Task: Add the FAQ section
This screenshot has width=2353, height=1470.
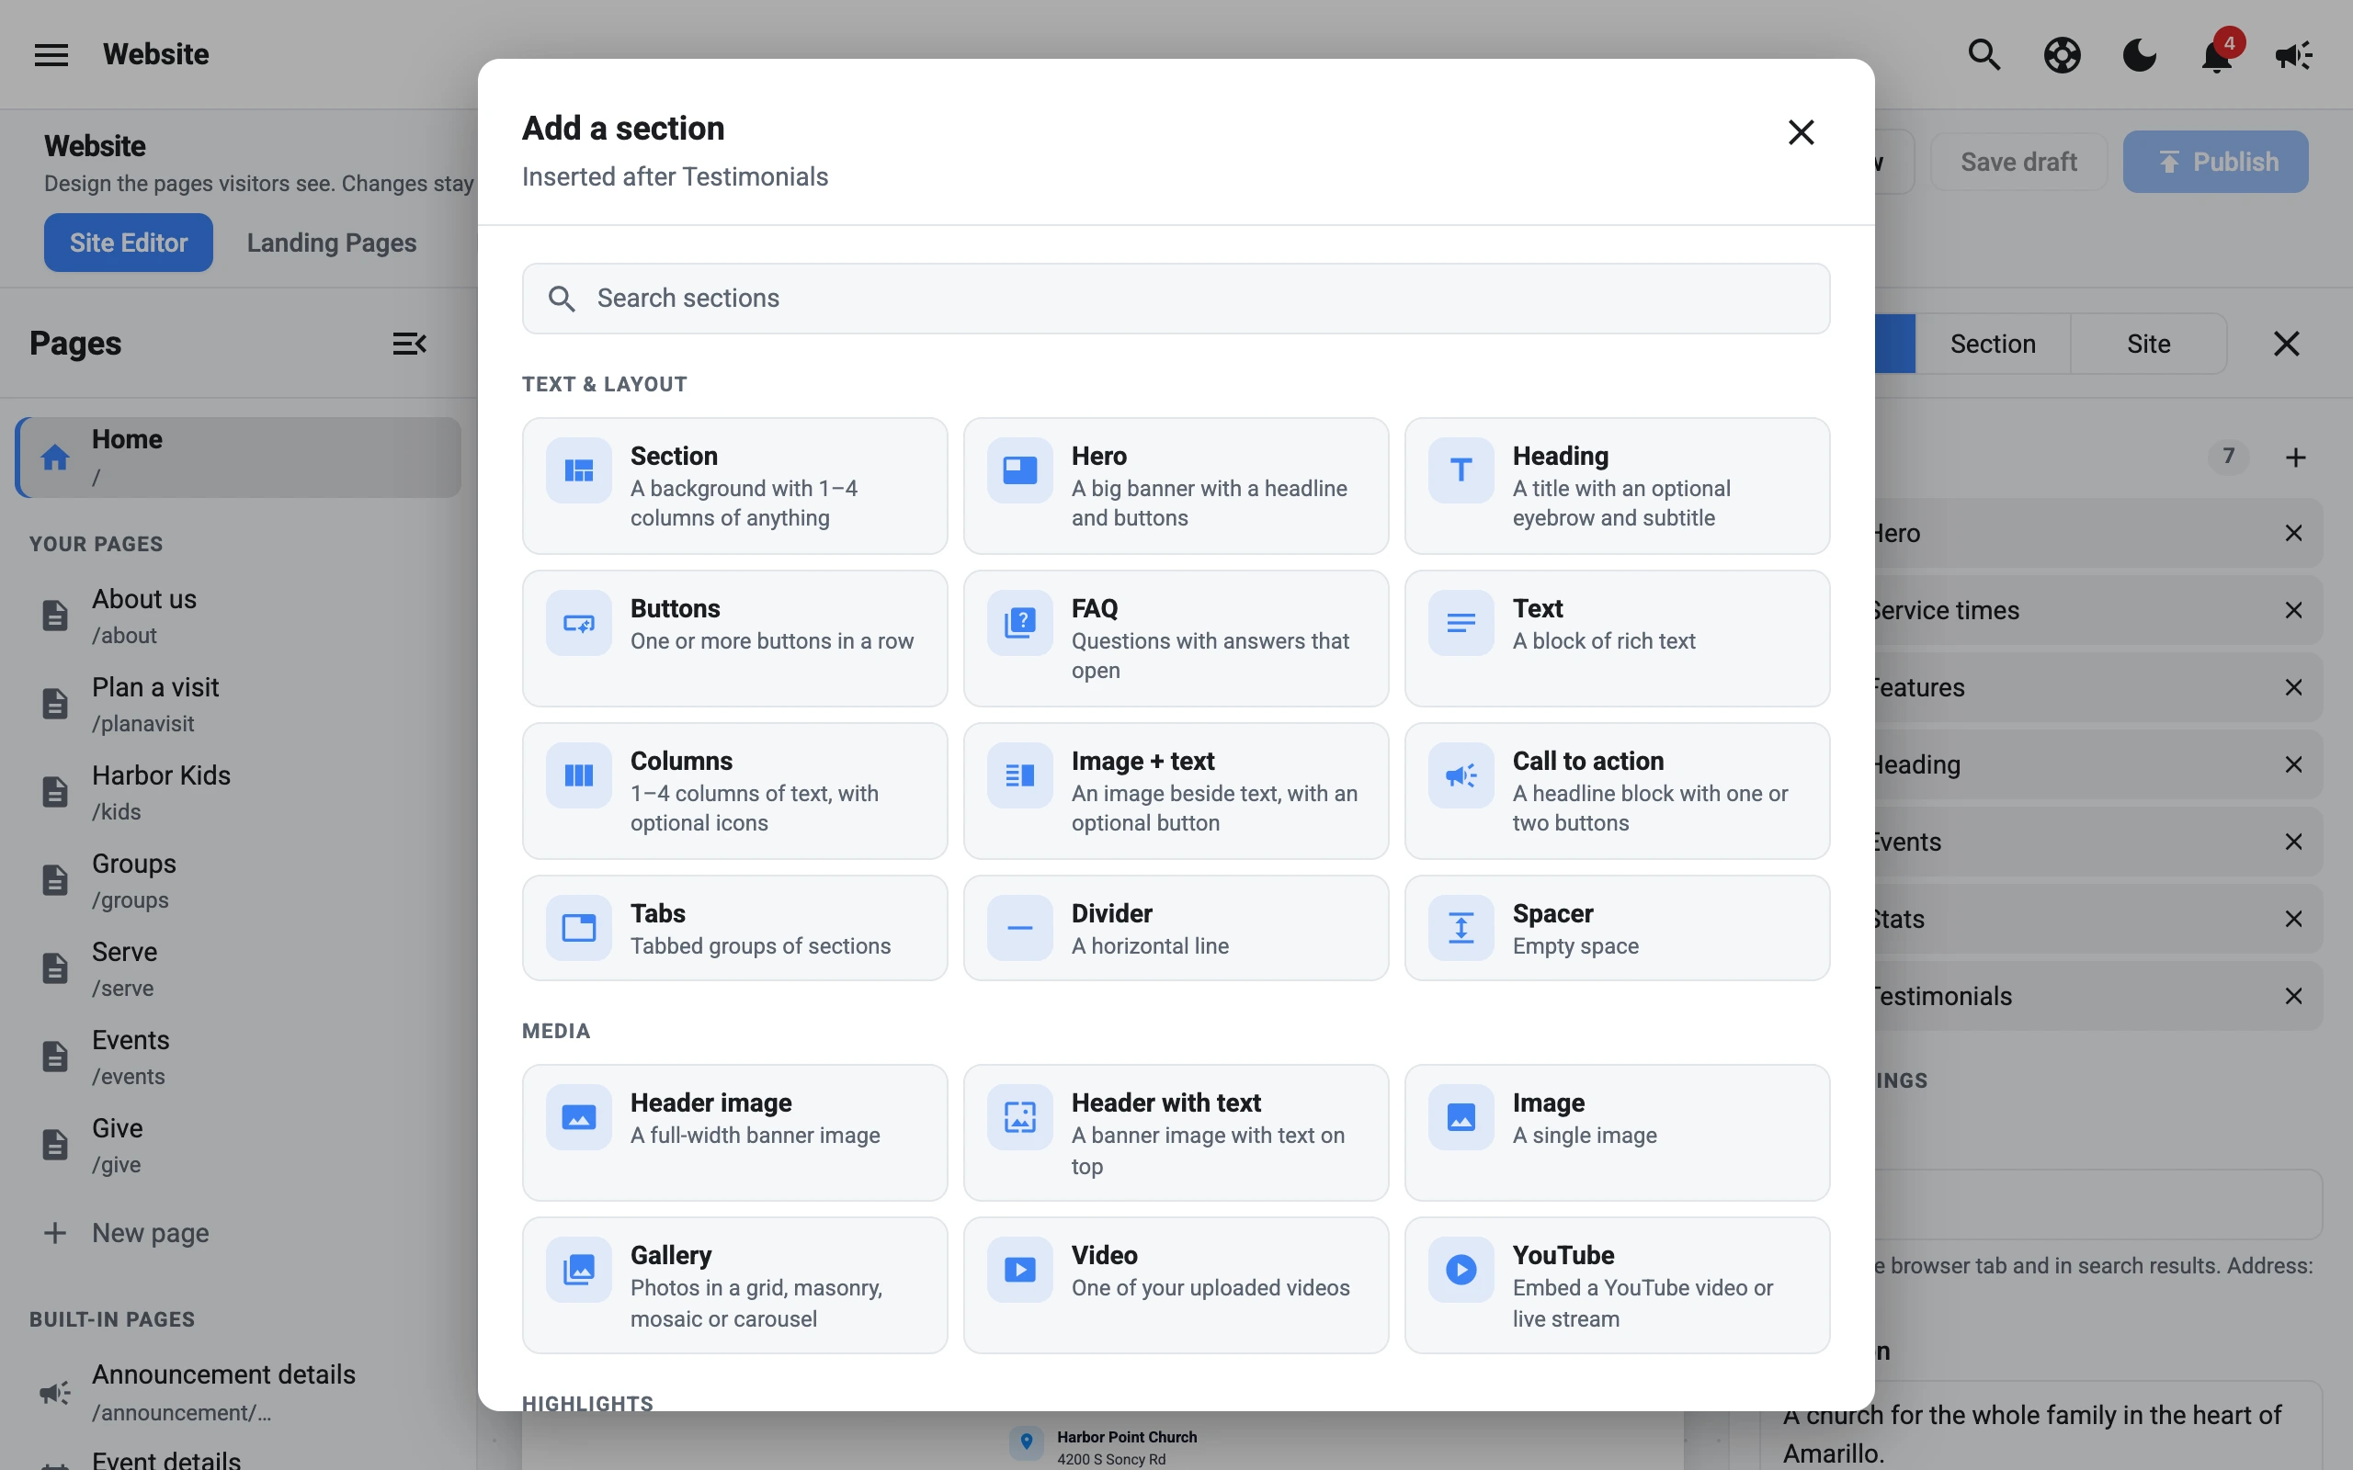Action: pos(1176,639)
